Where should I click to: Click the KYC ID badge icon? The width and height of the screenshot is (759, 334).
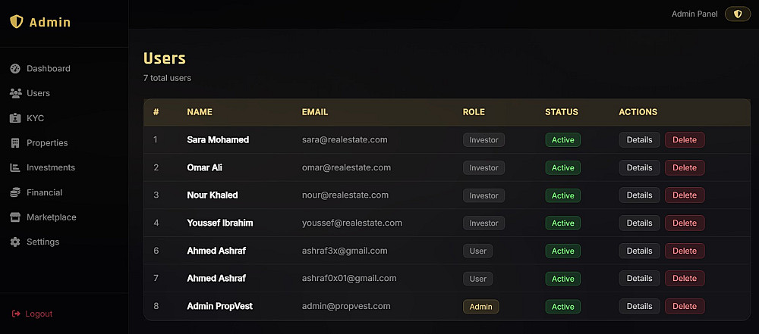point(15,118)
